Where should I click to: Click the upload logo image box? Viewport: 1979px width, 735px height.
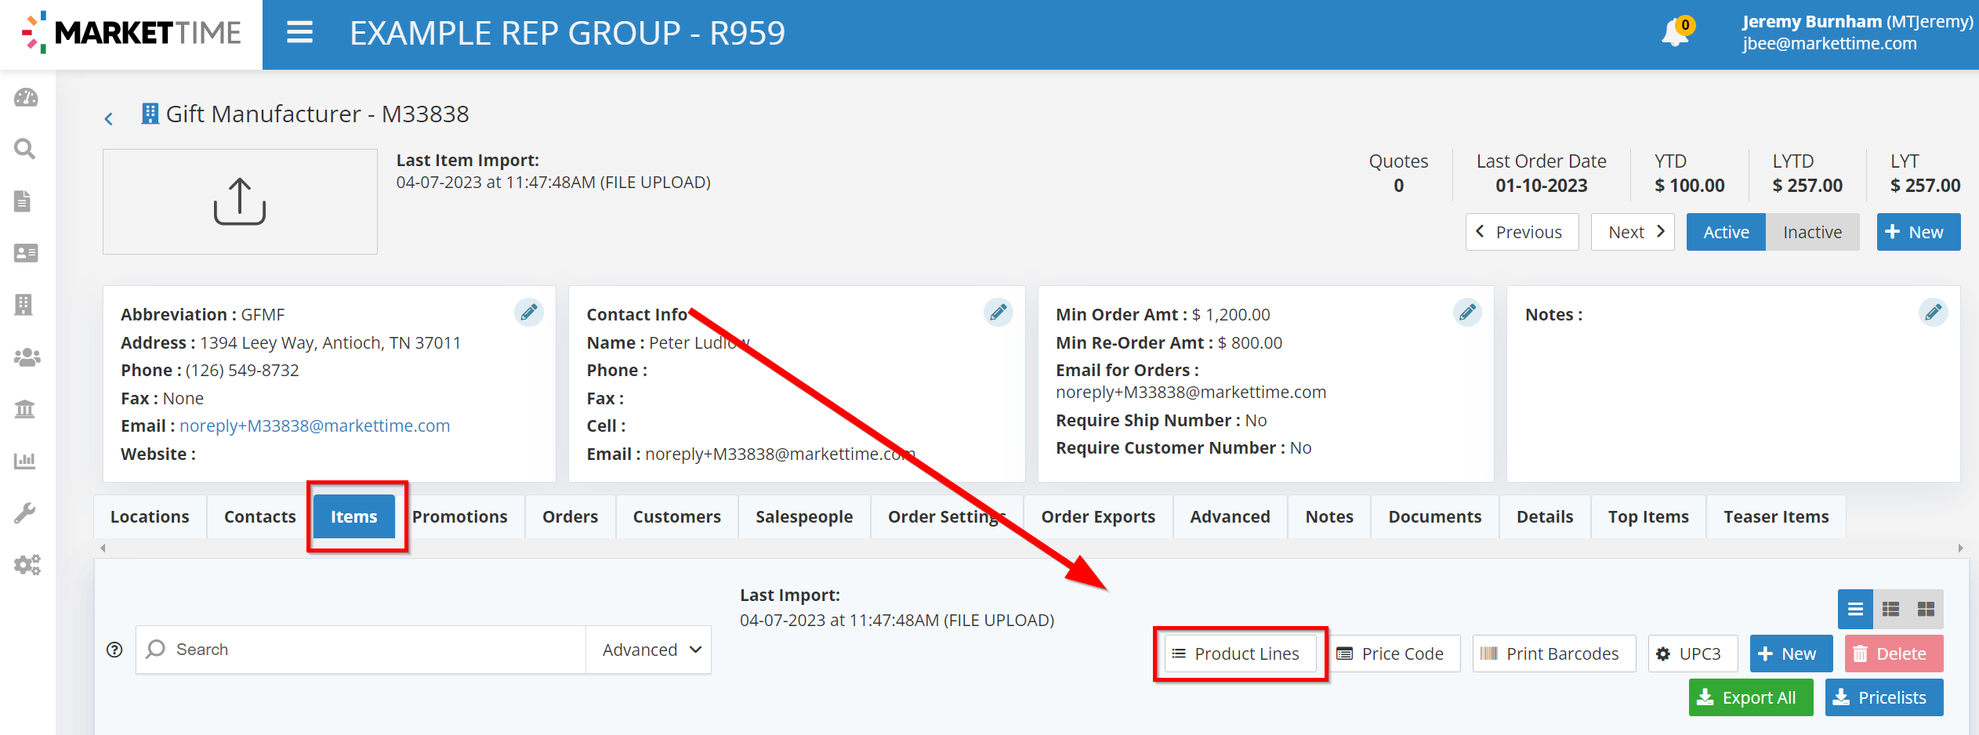240,201
